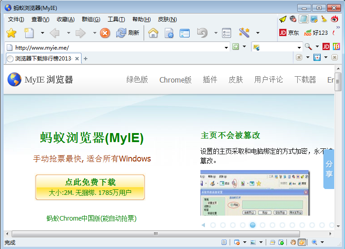This screenshot has width=345, height=249.
Task: Click the 点此免费下载 download button
Action: [90, 187]
